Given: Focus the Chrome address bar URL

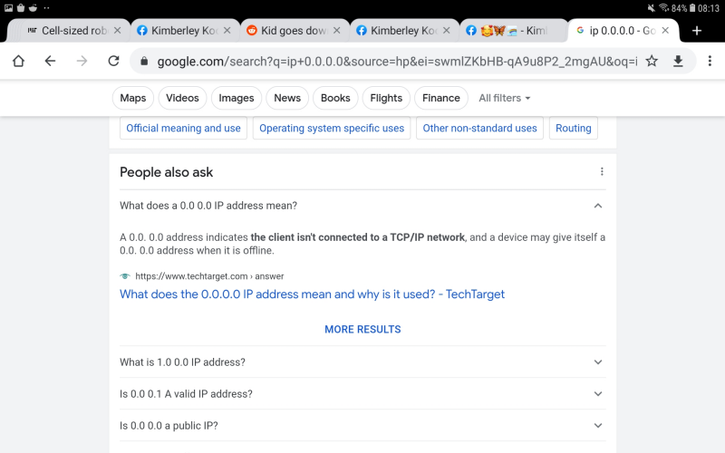Looking at the screenshot, I should pos(397,61).
